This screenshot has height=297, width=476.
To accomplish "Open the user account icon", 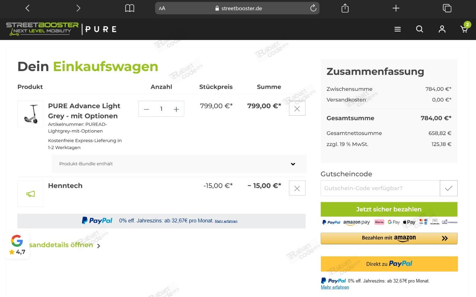I will click(442, 29).
